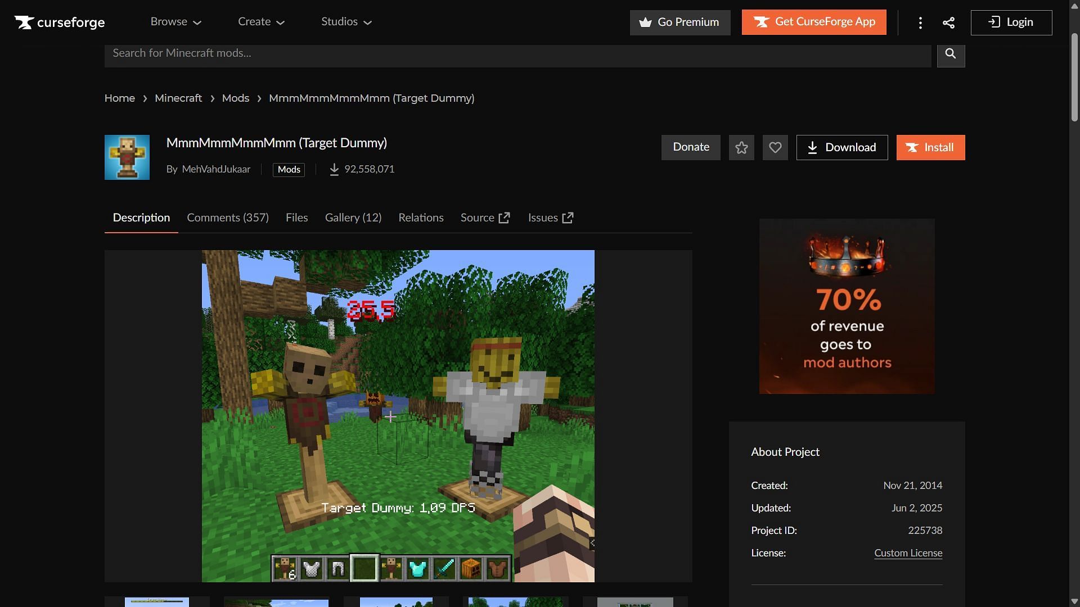The image size is (1080, 607).
Task: Open Source external link tab
Action: click(x=485, y=218)
